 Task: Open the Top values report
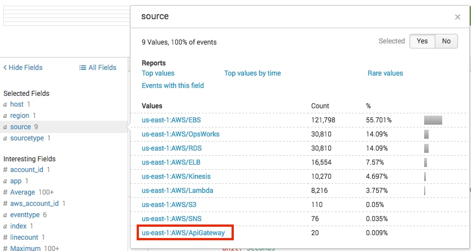coord(158,73)
